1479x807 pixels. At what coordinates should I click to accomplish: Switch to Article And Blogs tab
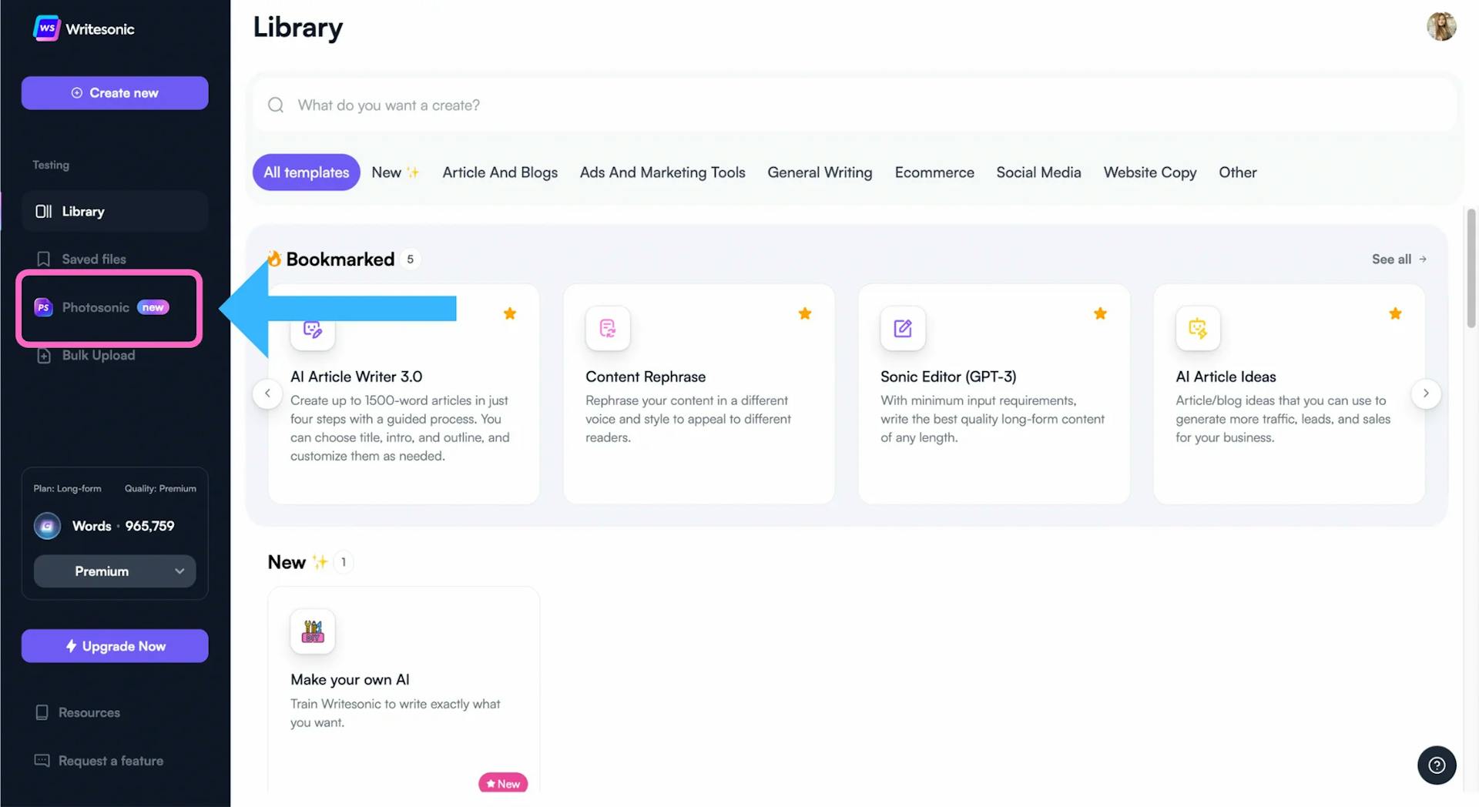[x=500, y=172]
